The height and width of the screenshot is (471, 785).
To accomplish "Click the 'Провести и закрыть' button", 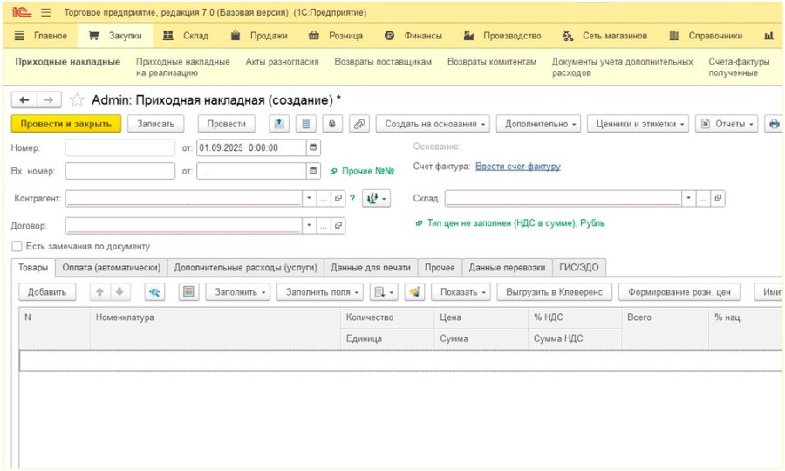I will pyautogui.click(x=66, y=124).
